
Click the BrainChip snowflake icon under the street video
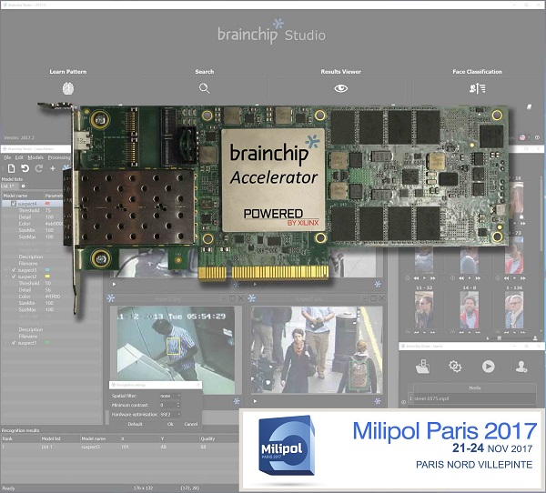(x=378, y=401)
